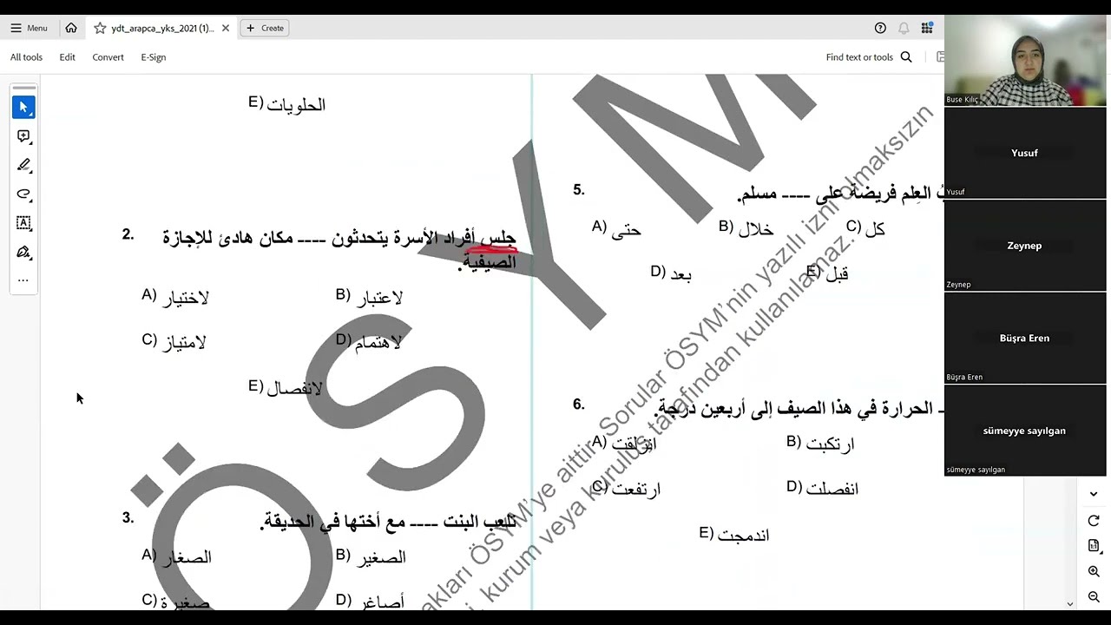Open the Fill and Sign pen tool
The image size is (1111, 625).
pos(23,252)
